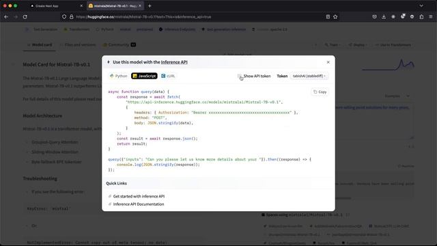Expand the Examples dropdown in widget
The image size is (437, 246).
[x=397, y=96]
